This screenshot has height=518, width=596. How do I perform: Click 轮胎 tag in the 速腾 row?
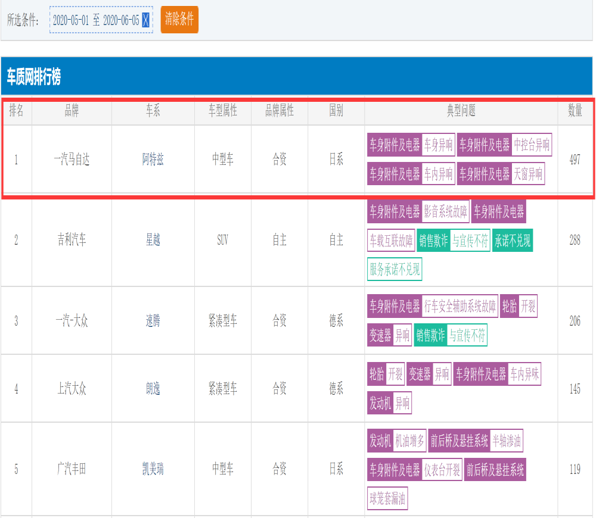510,306
